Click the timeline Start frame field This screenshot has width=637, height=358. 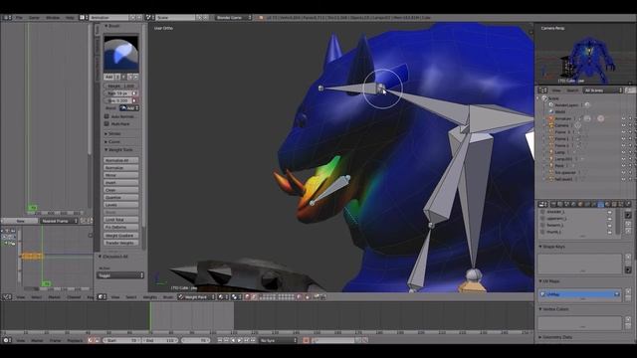click(x=122, y=340)
